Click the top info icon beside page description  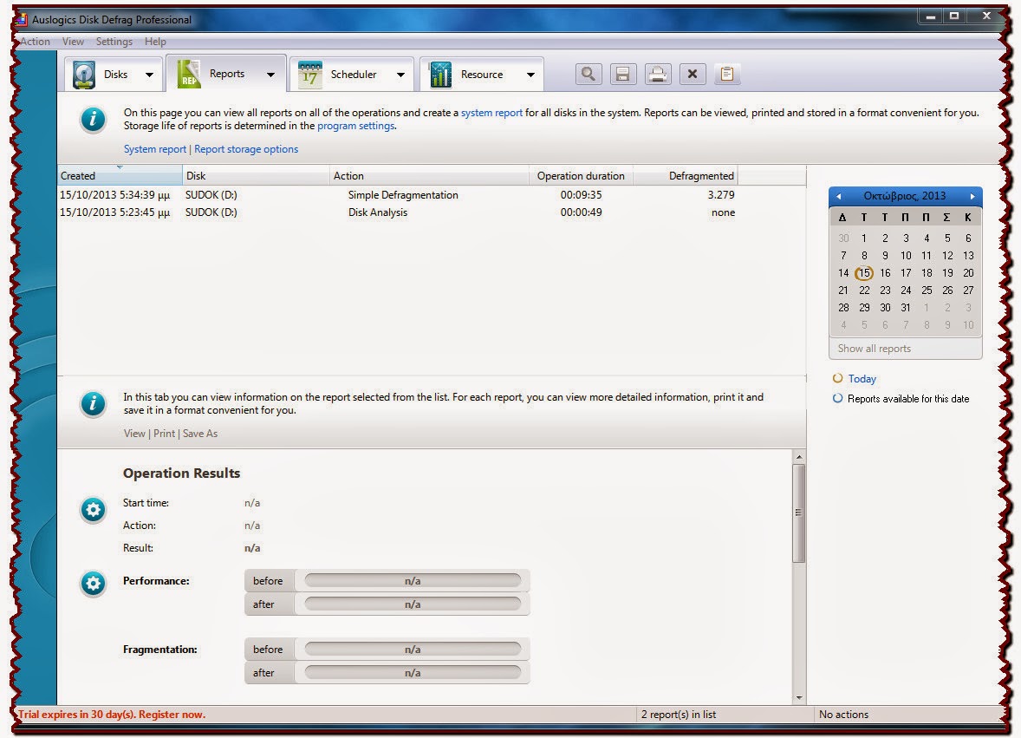coord(93,120)
